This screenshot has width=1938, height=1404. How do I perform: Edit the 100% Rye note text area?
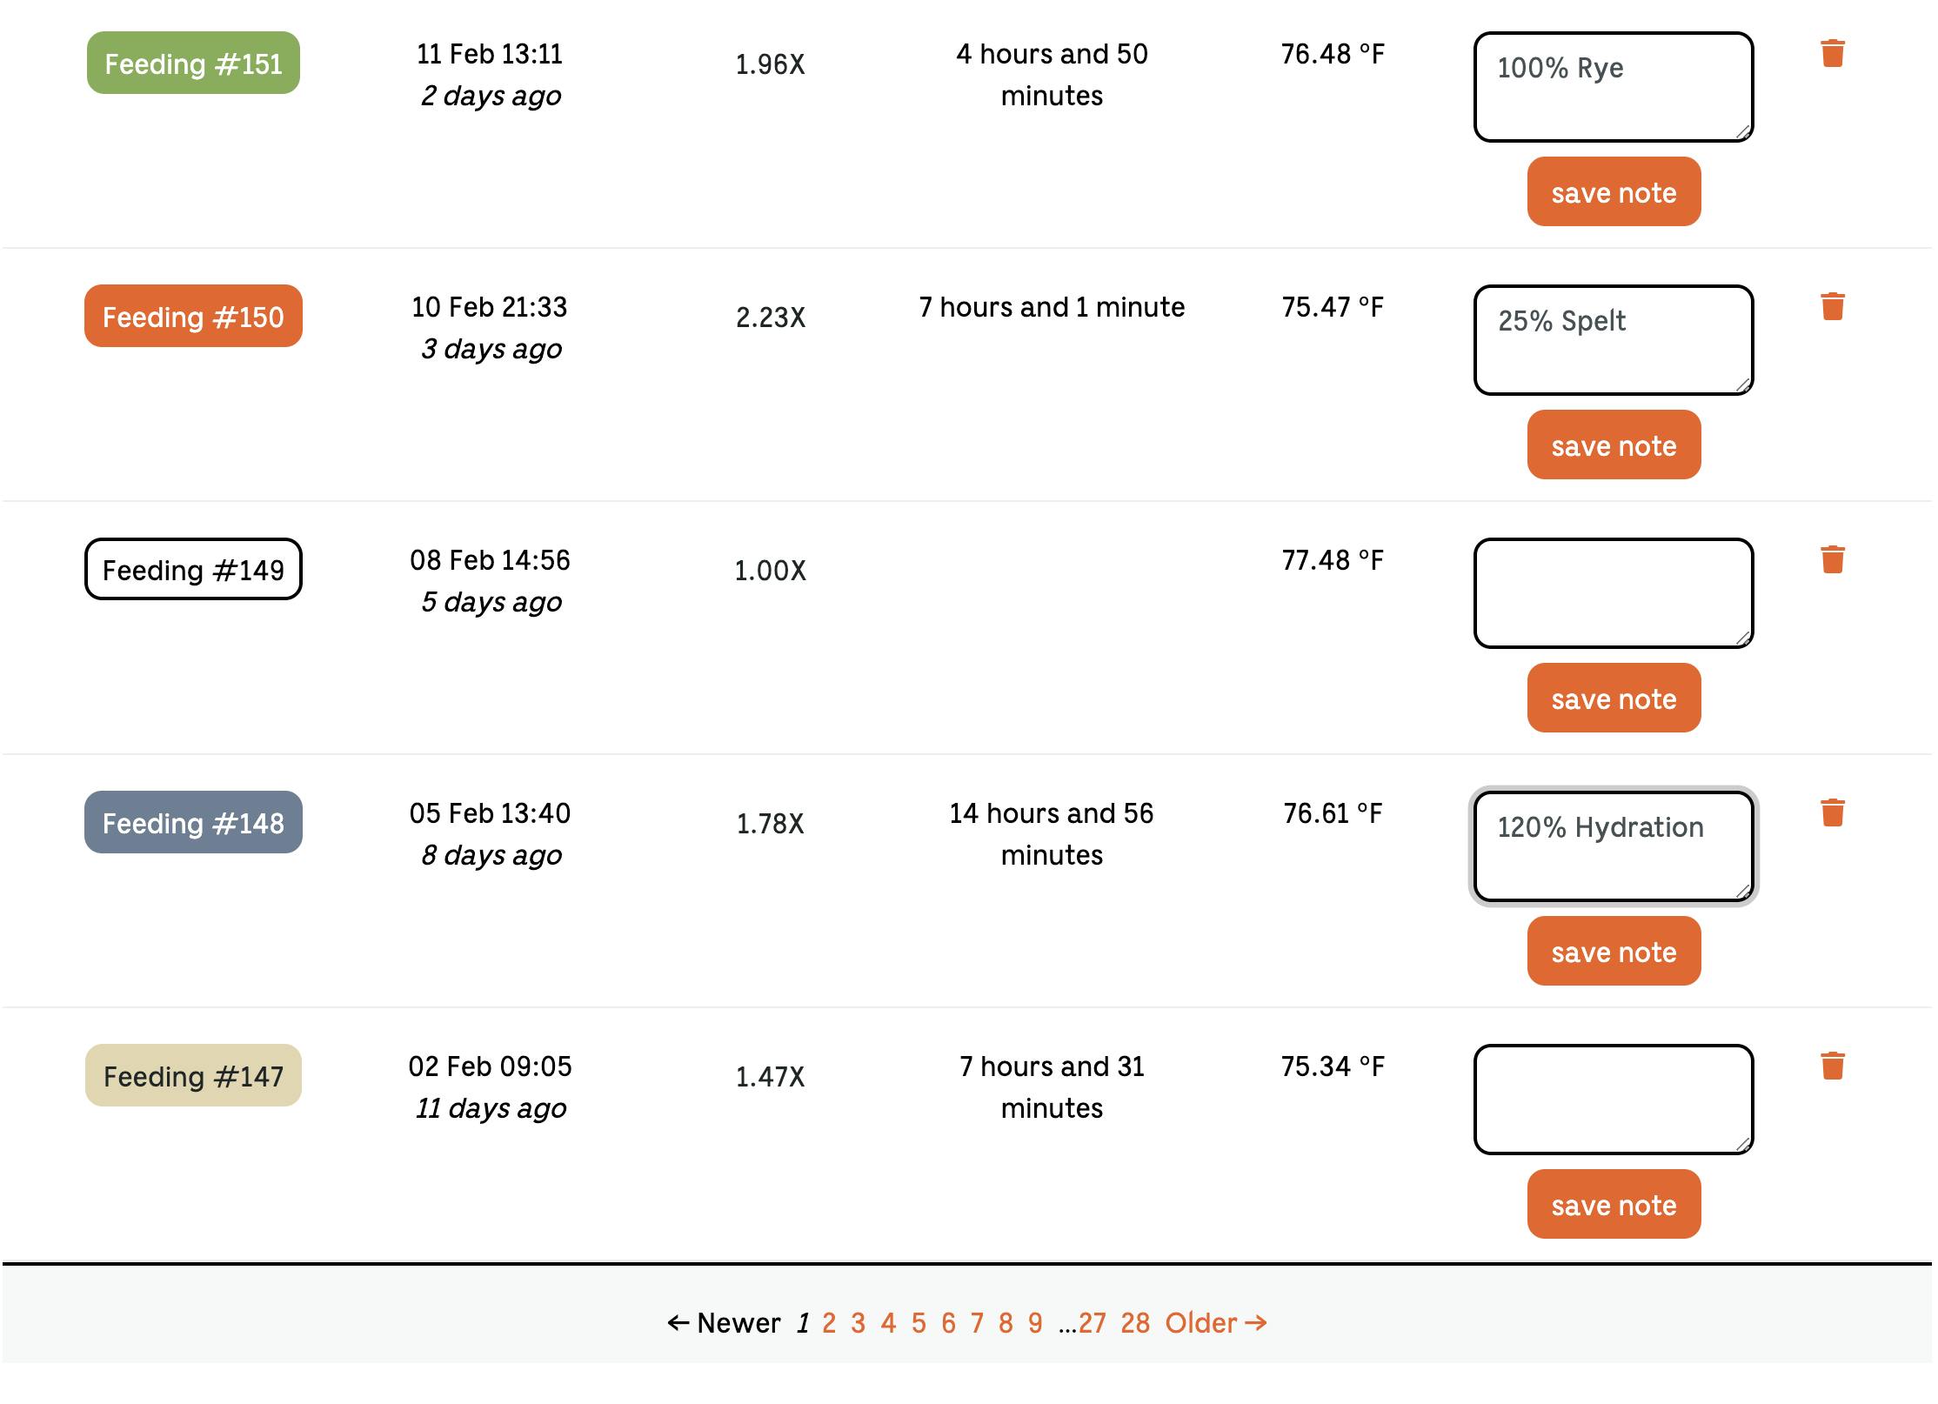pyautogui.click(x=1614, y=87)
